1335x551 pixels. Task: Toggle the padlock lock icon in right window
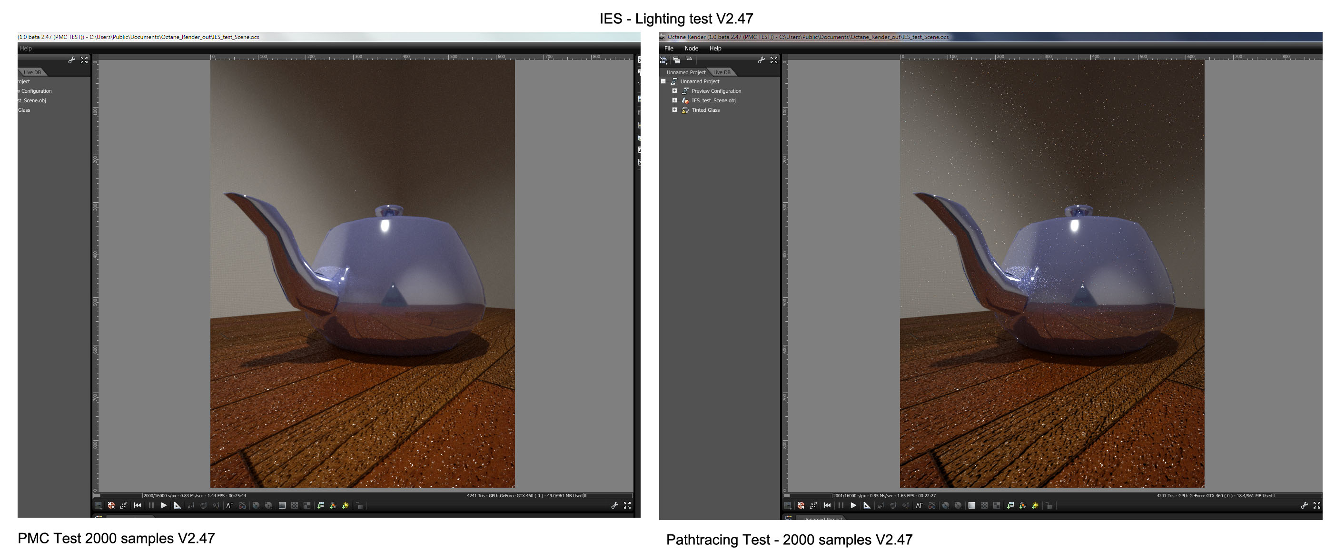click(x=1049, y=505)
